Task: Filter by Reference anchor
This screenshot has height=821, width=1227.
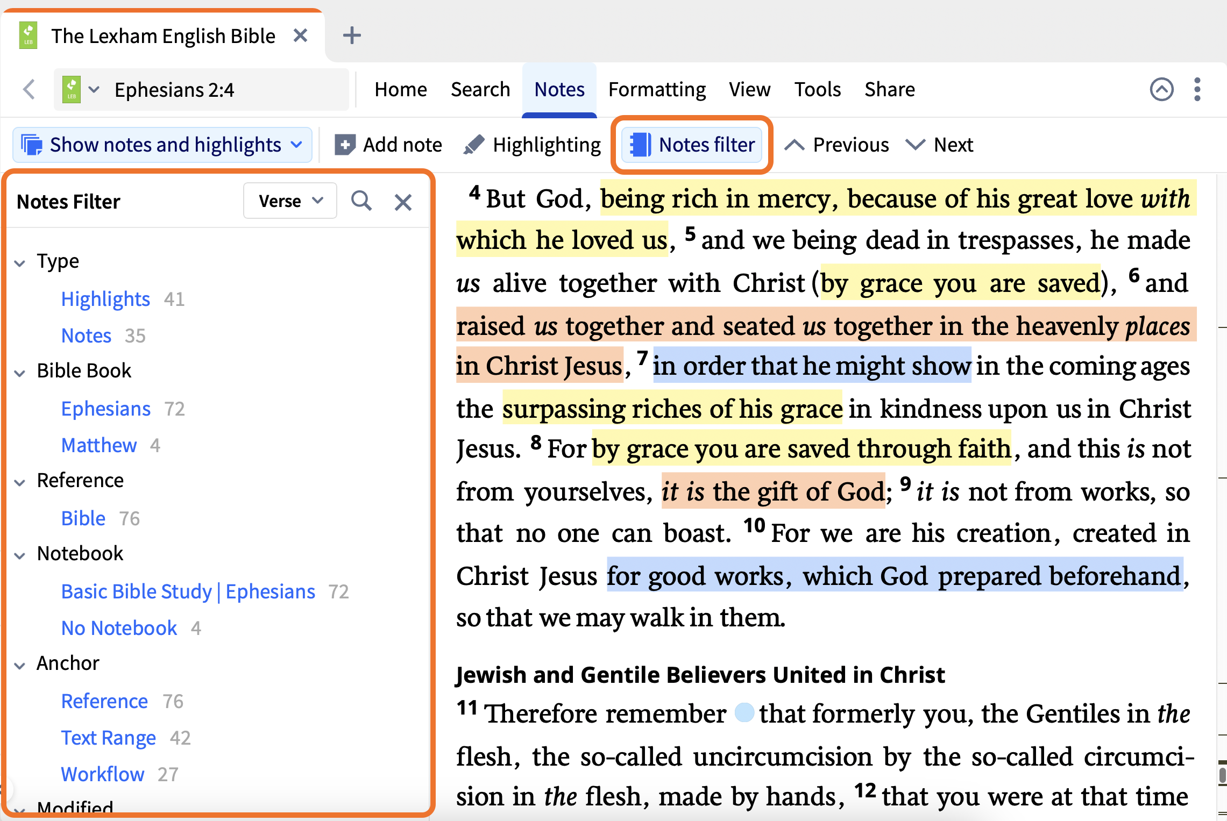Action: (104, 701)
